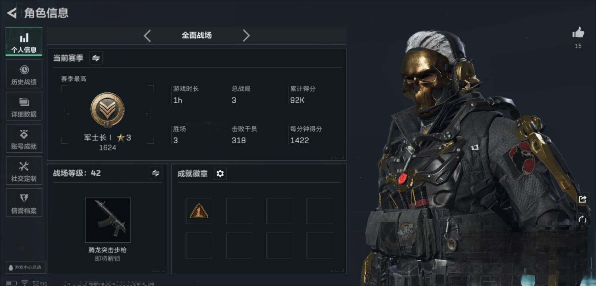Viewport: 596px width, 286px height.
Task: Give a thumbs-up like to this profile
Action: click(x=578, y=33)
